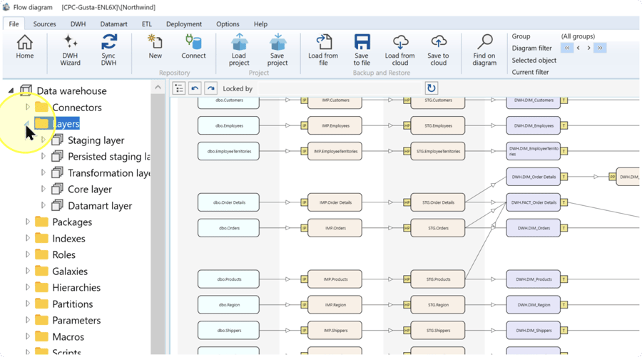The height and width of the screenshot is (357, 642).
Task: Click the diagram undo arrow
Action: 195,88
